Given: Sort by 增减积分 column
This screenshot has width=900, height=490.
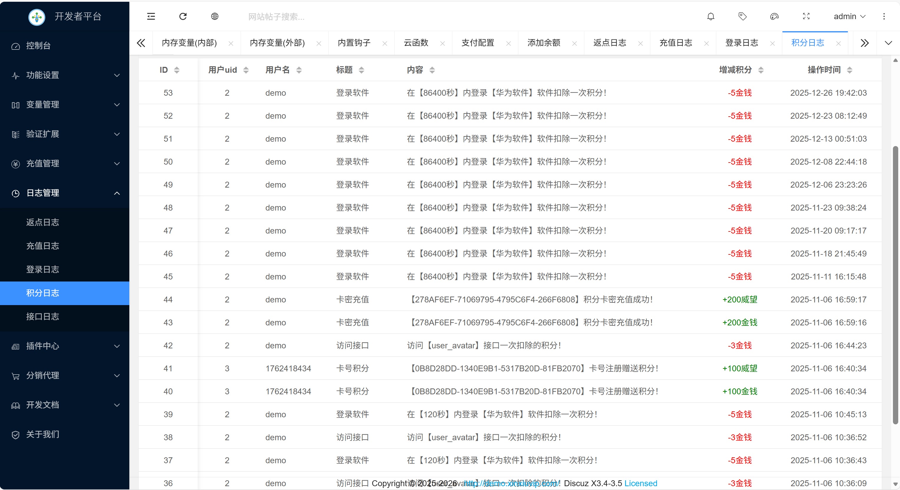Looking at the screenshot, I should tap(761, 70).
